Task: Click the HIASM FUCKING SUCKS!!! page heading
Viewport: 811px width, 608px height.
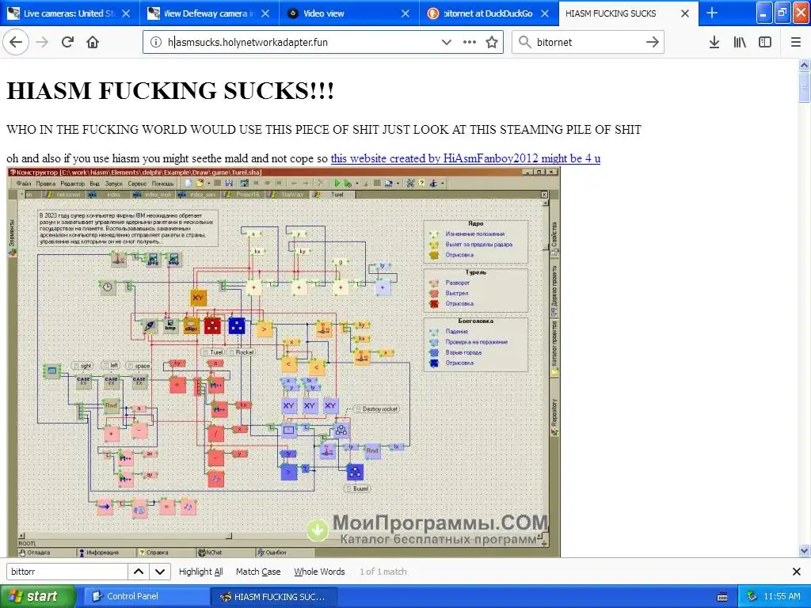Action: tap(169, 90)
